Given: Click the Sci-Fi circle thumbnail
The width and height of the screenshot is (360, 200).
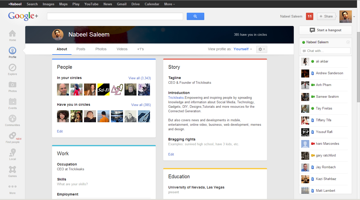Looking at the screenshot, I should pos(103,89).
